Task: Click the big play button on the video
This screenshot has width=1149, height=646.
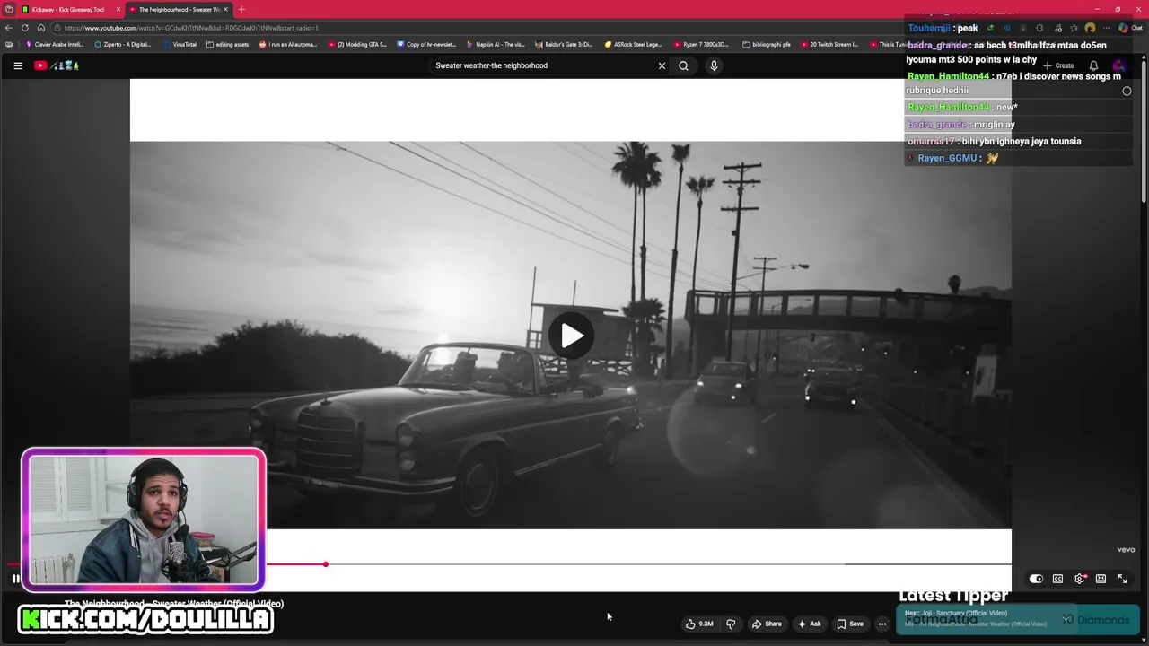Action: 572,336
